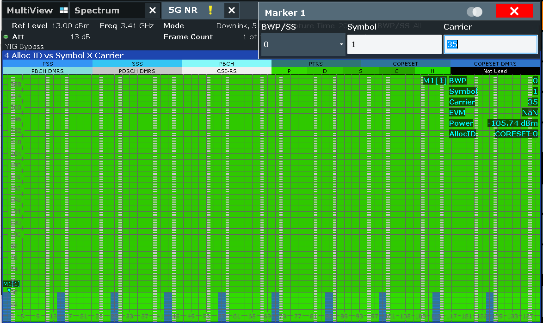The height and width of the screenshot is (323, 543).
Task: Click the YIG Bypass label
Action: coord(24,46)
